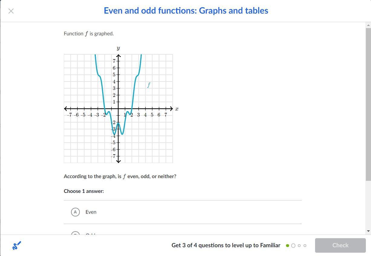Click the blue f label beside the curve

click(x=148, y=85)
